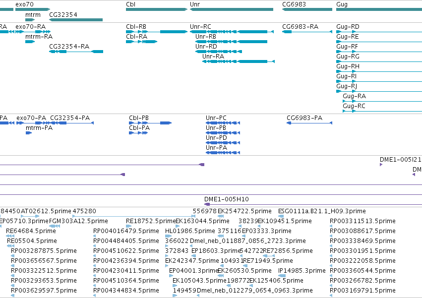Select transcript Gug-RI
Image resolution: width=422 pixels, height=298 pixels.
point(379,81)
